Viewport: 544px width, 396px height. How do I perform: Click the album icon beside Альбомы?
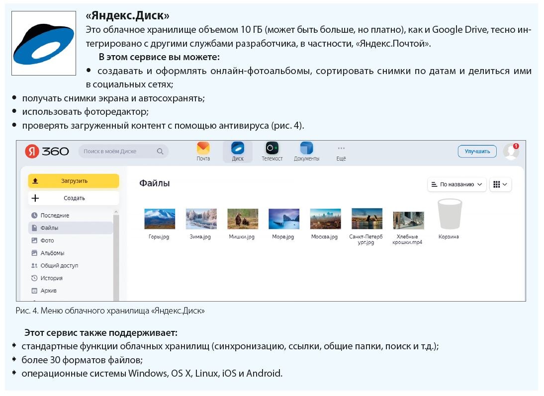tap(34, 253)
